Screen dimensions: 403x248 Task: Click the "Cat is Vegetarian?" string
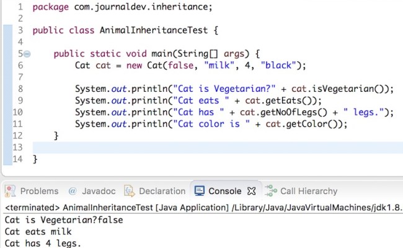pos(224,89)
